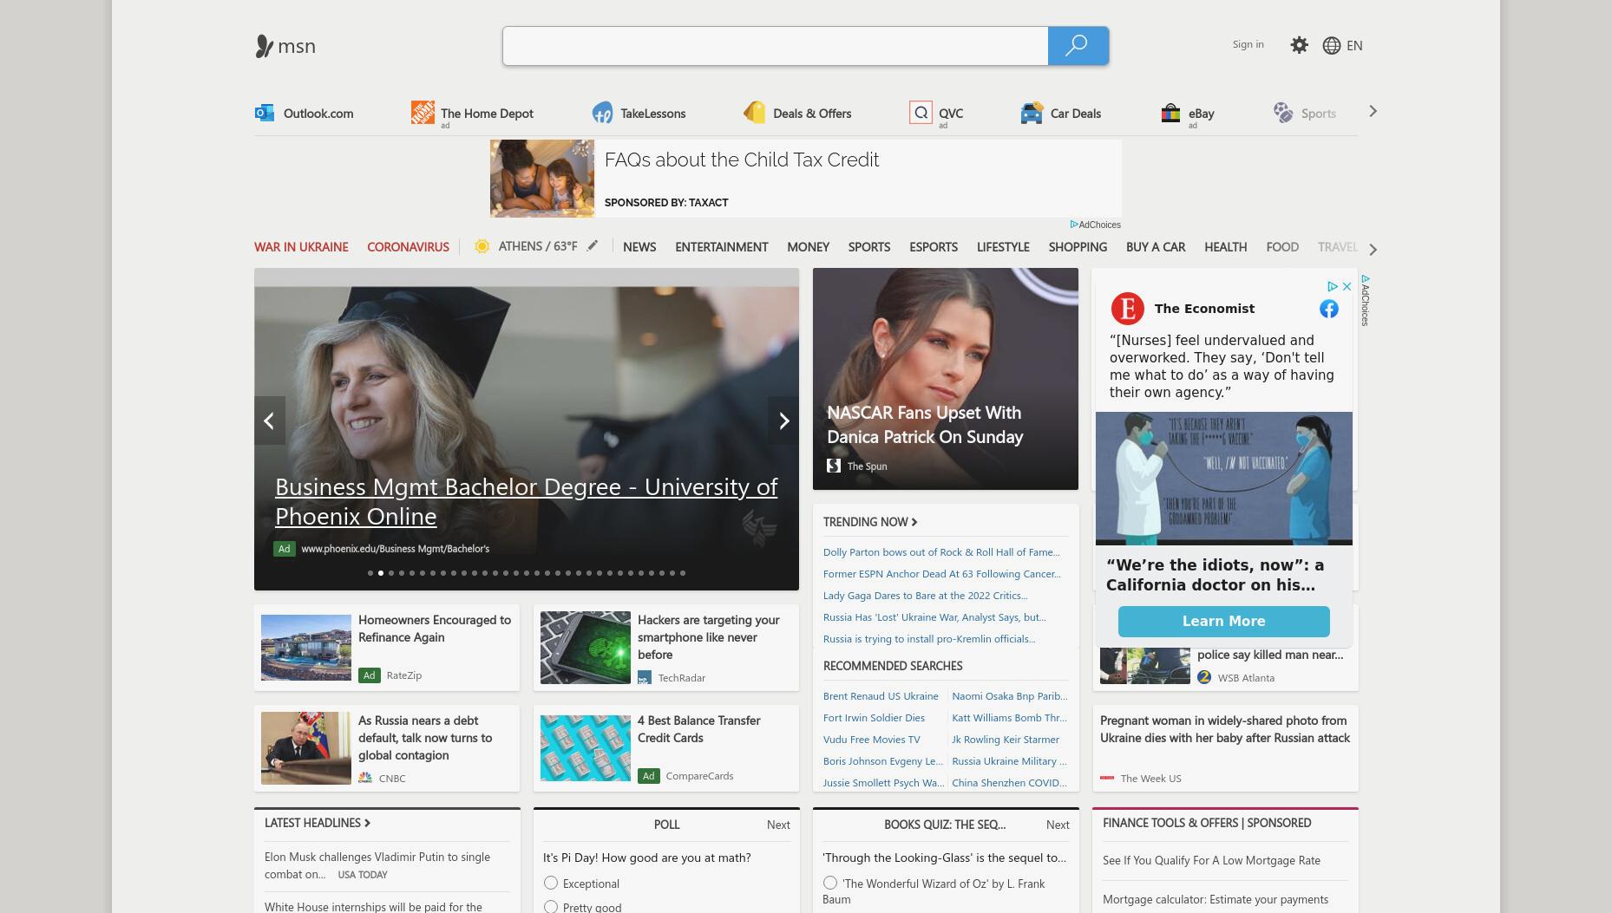
Task: Close the Economist ad with X
Action: pos(1347,286)
